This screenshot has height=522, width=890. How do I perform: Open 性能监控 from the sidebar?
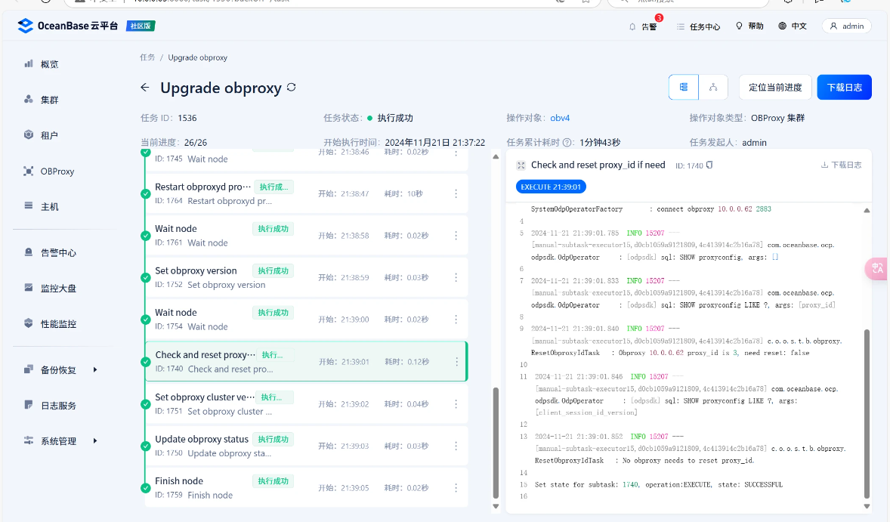click(51, 323)
